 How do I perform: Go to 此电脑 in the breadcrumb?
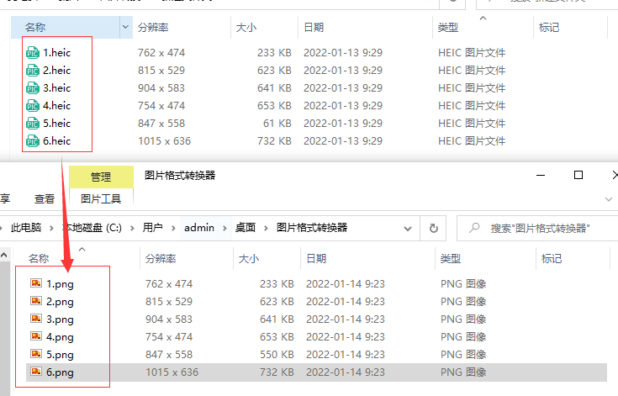[26, 228]
